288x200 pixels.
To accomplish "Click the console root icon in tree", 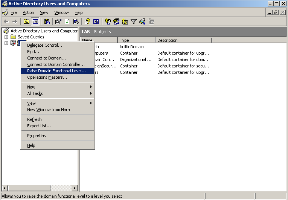I will [x=6, y=31].
